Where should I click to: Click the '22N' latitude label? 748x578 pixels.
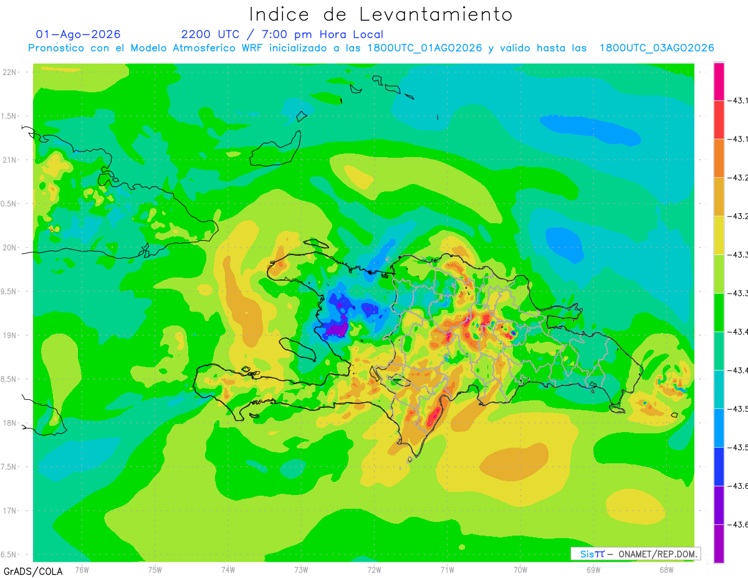11,72
